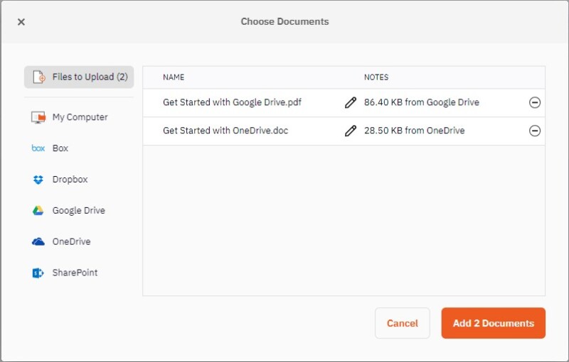The height and width of the screenshot is (362, 569).
Task: Click the NAME column header
Action: [174, 77]
